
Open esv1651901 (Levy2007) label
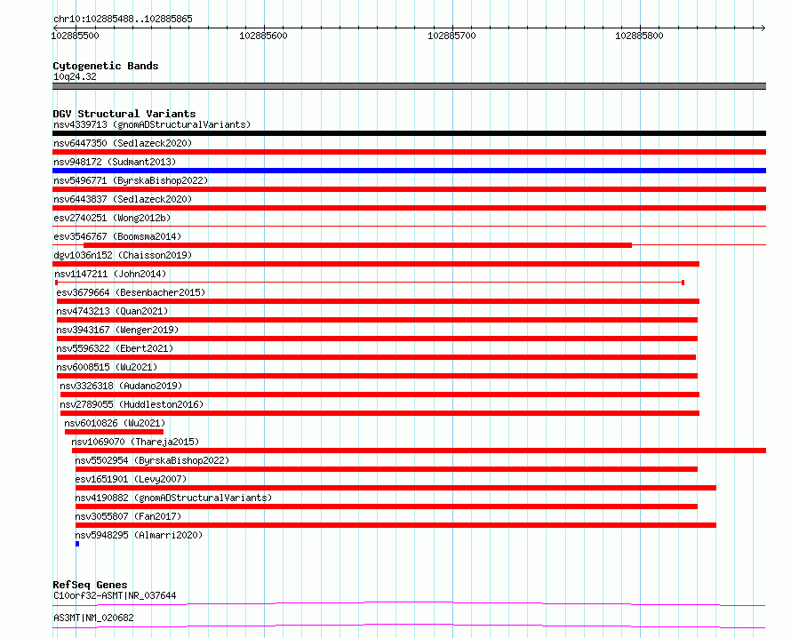click(x=131, y=479)
